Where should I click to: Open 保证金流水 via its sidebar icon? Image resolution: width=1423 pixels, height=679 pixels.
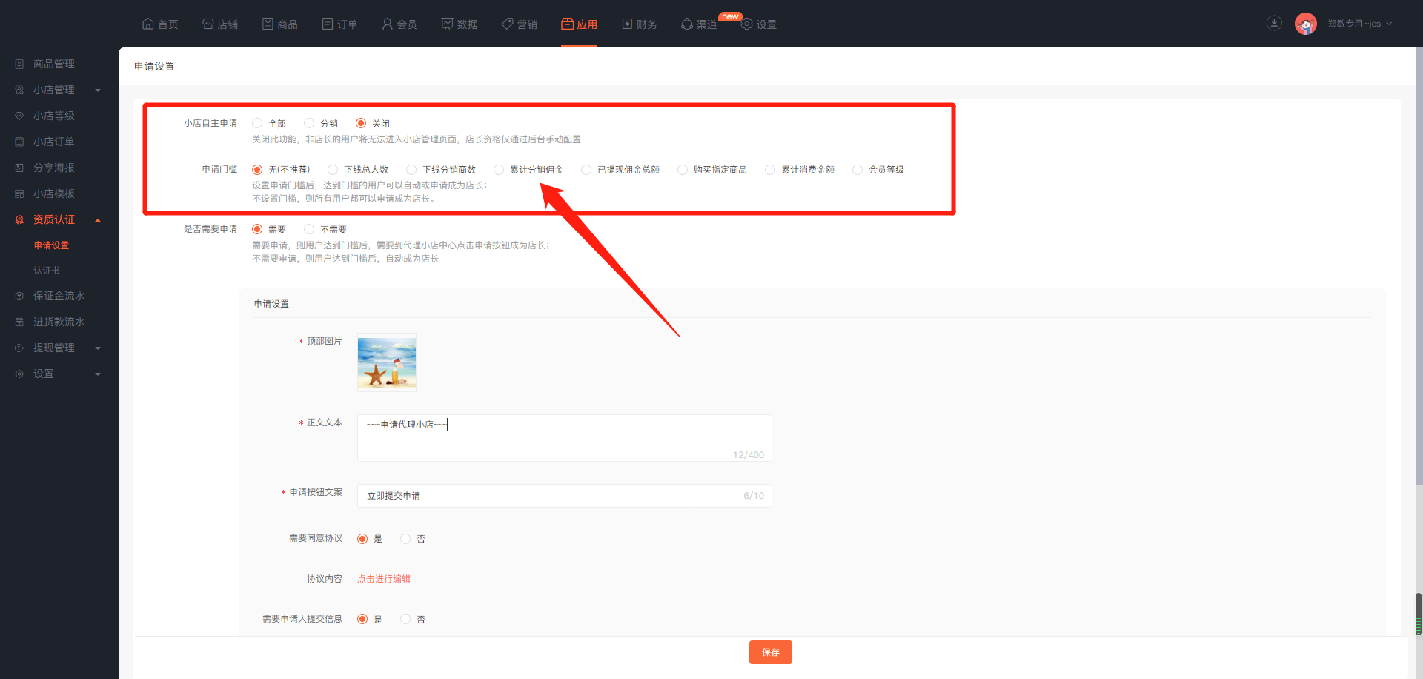(x=19, y=297)
